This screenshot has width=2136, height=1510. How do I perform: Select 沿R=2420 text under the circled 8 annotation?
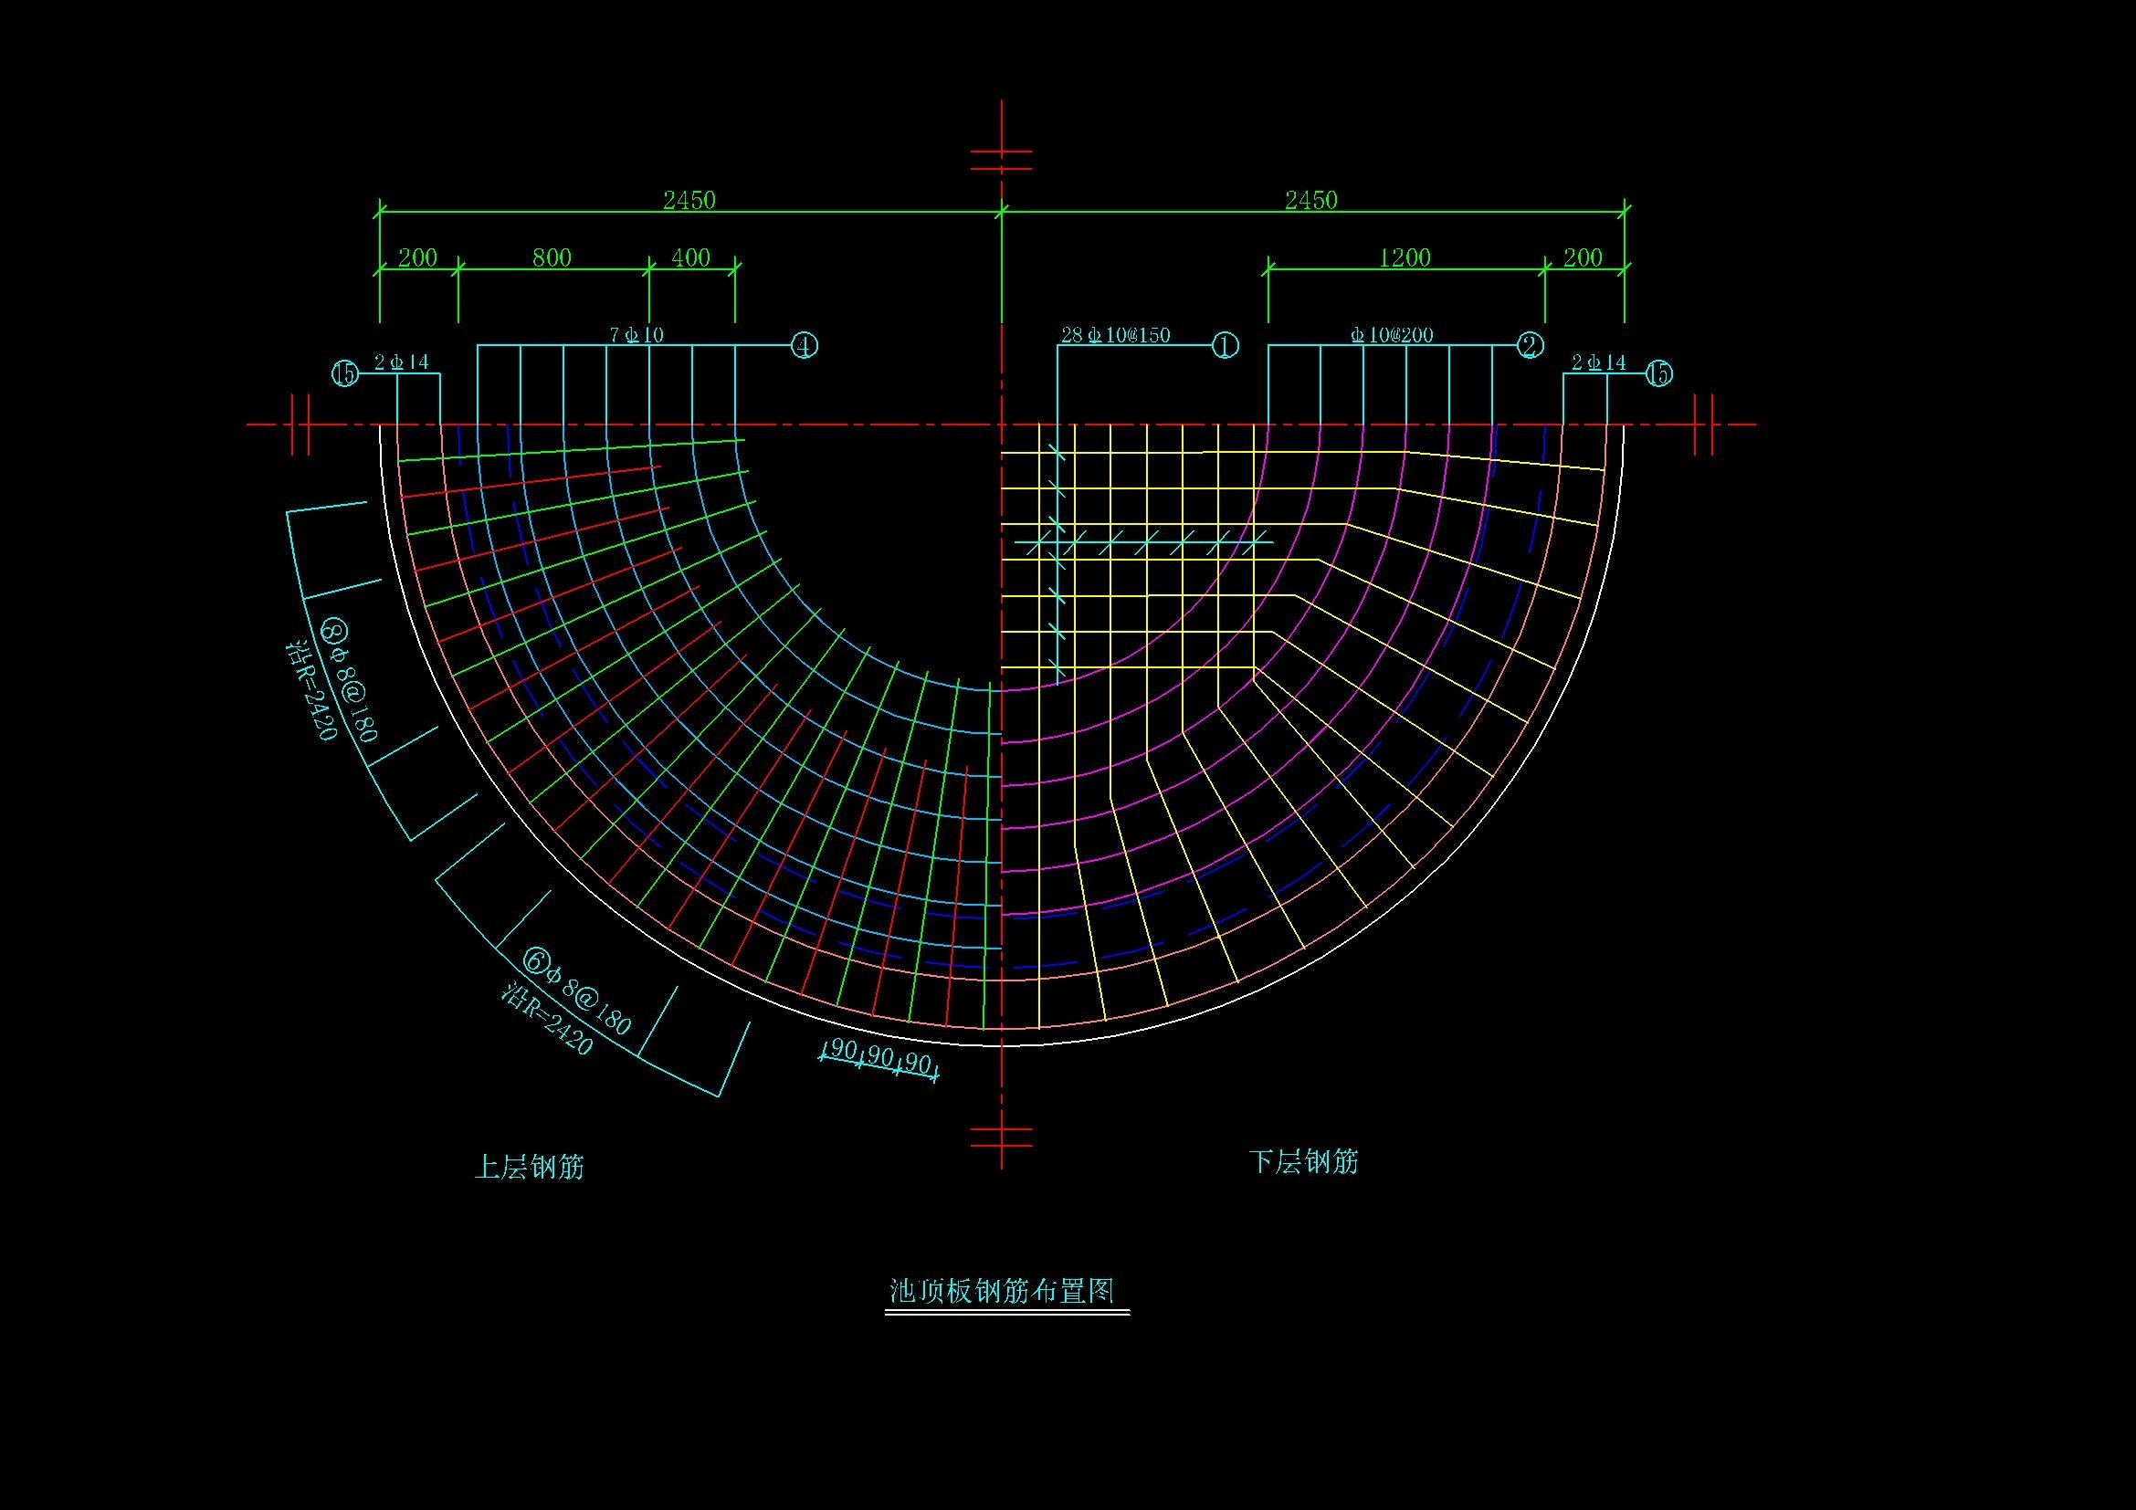click(x=310, y=689)
